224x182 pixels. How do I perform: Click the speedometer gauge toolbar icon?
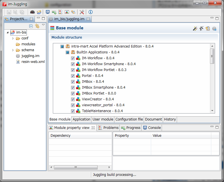coord(32,12)
